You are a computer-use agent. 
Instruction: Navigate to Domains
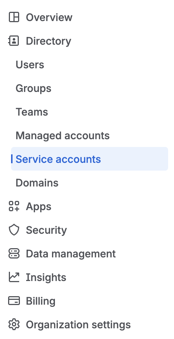pyautogui.click(x=37, y=183)
